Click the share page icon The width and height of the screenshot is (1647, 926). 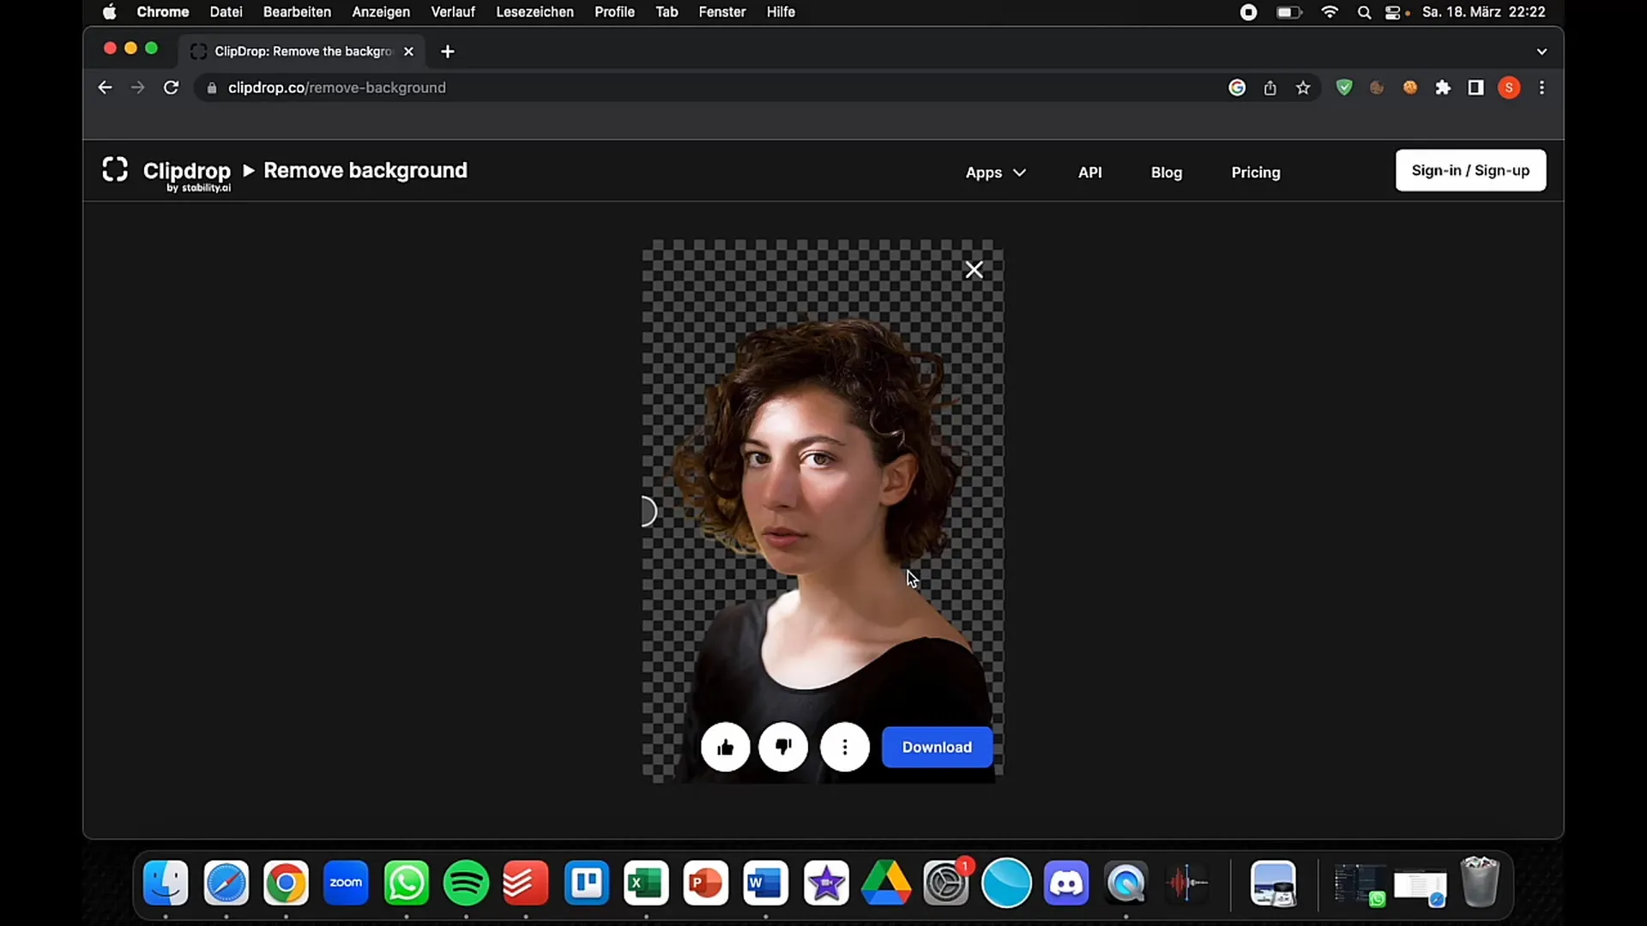1270,87
